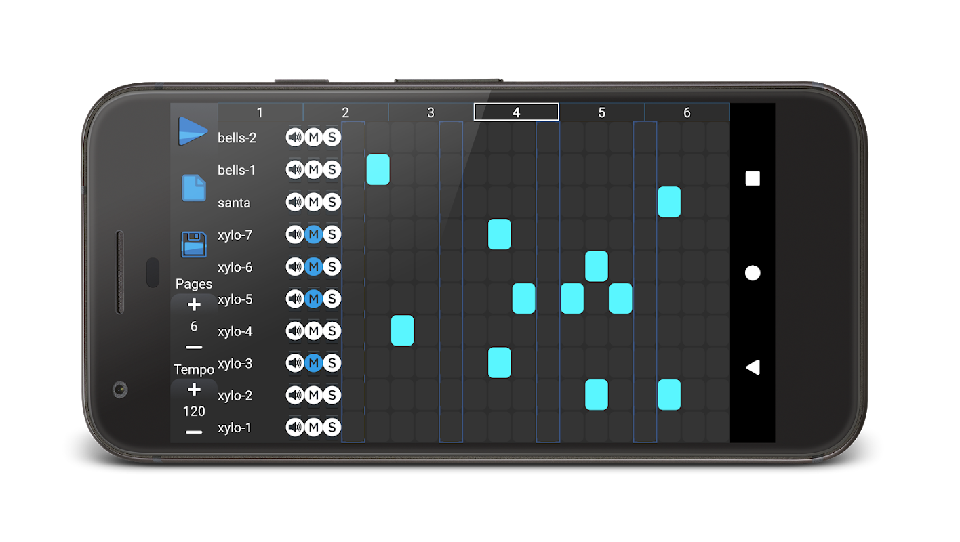960x542 pixels.
Task: Preview santa sound with speaker icon
Action: coord(295,202)
